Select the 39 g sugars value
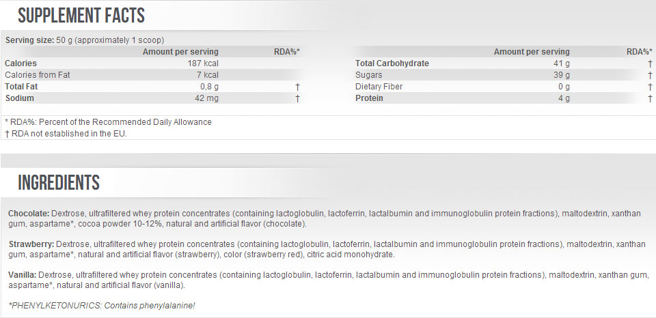Image resolution: width=656 pixels, height=318 pixels. [562, 75]
